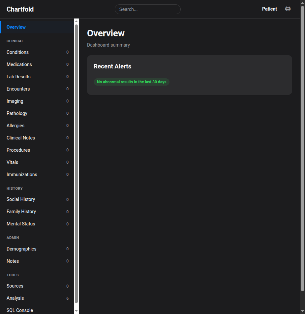Click the print icon in top bar
Image resolution: width=305 pixels, height=314 pixels.
[288, 9]
